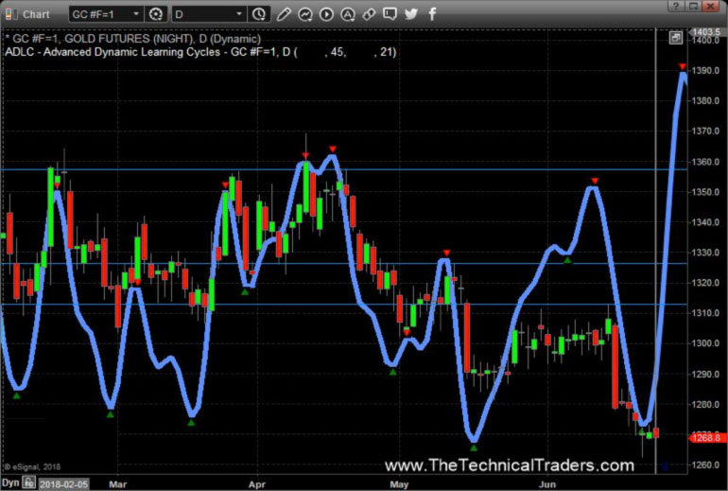Select the pencil drawing tool
728x491 pixels.
(284, 14)
